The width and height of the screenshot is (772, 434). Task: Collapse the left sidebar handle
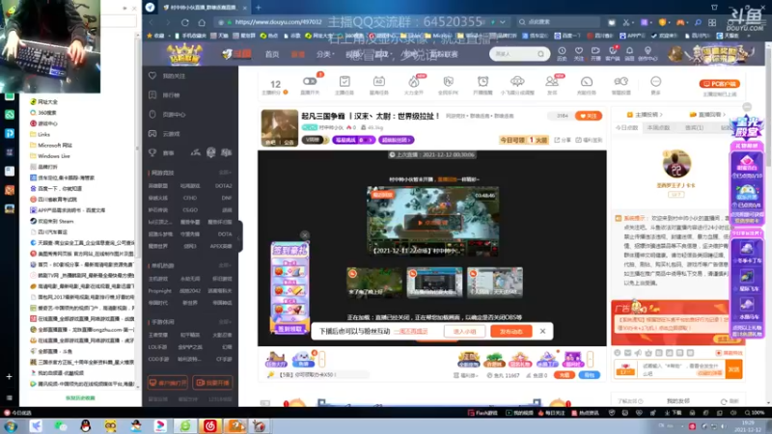click(x=239, y=237)
